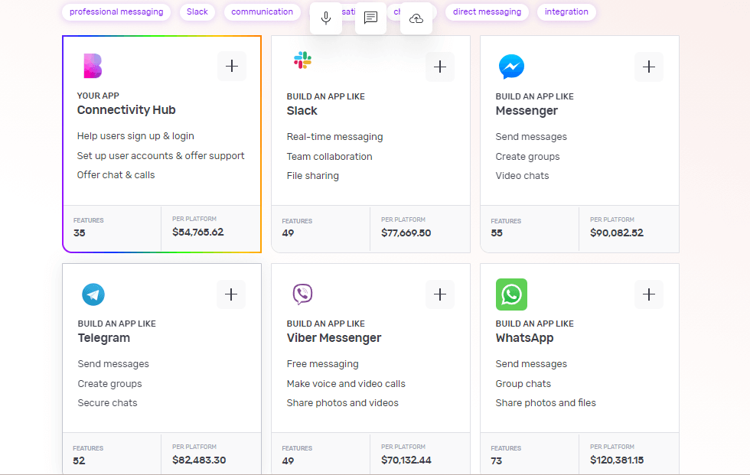Open the chat message icon

tap(370, 18)
